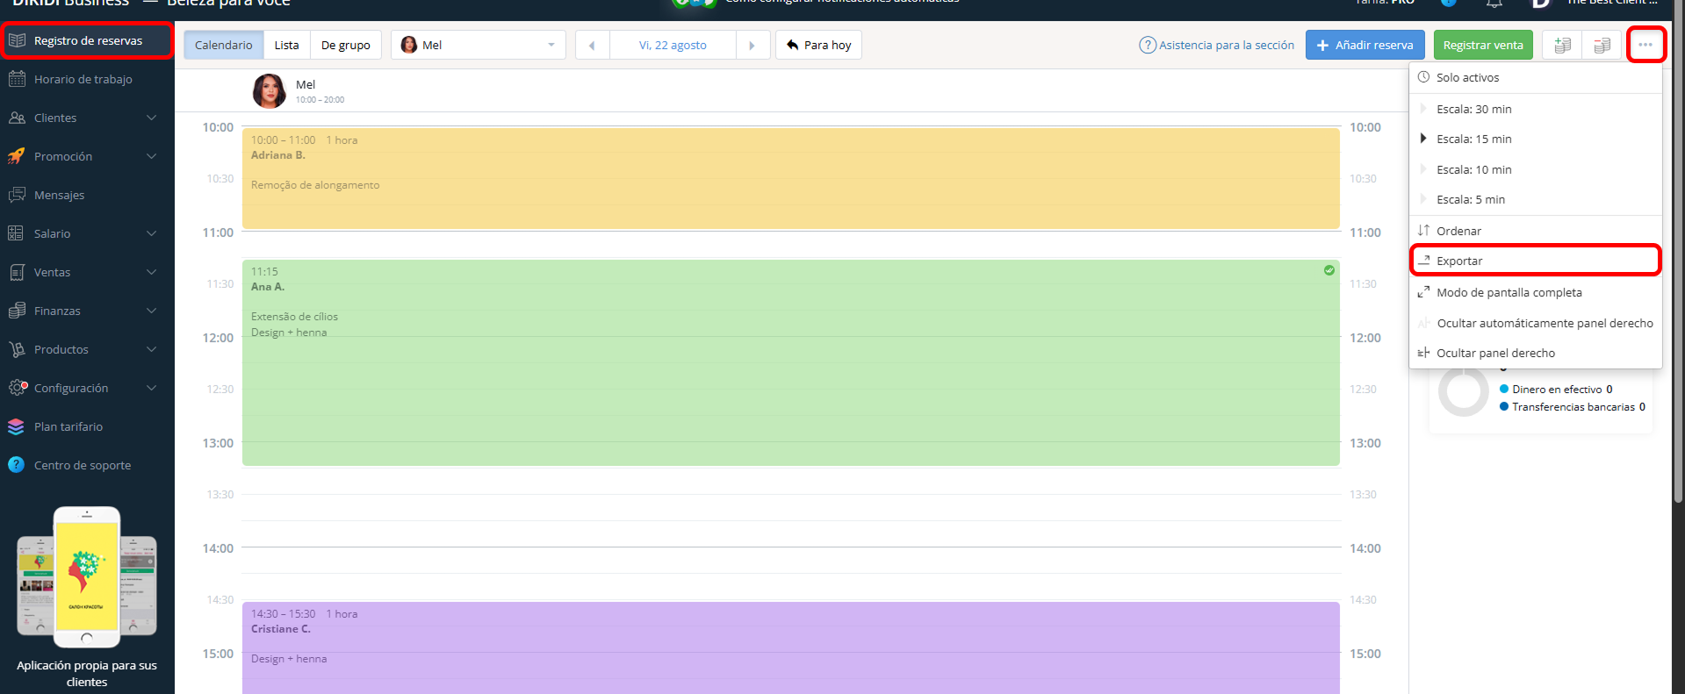Click the next day arrow
This screenshot has height=694, width=1685.
tap(752, 46)
